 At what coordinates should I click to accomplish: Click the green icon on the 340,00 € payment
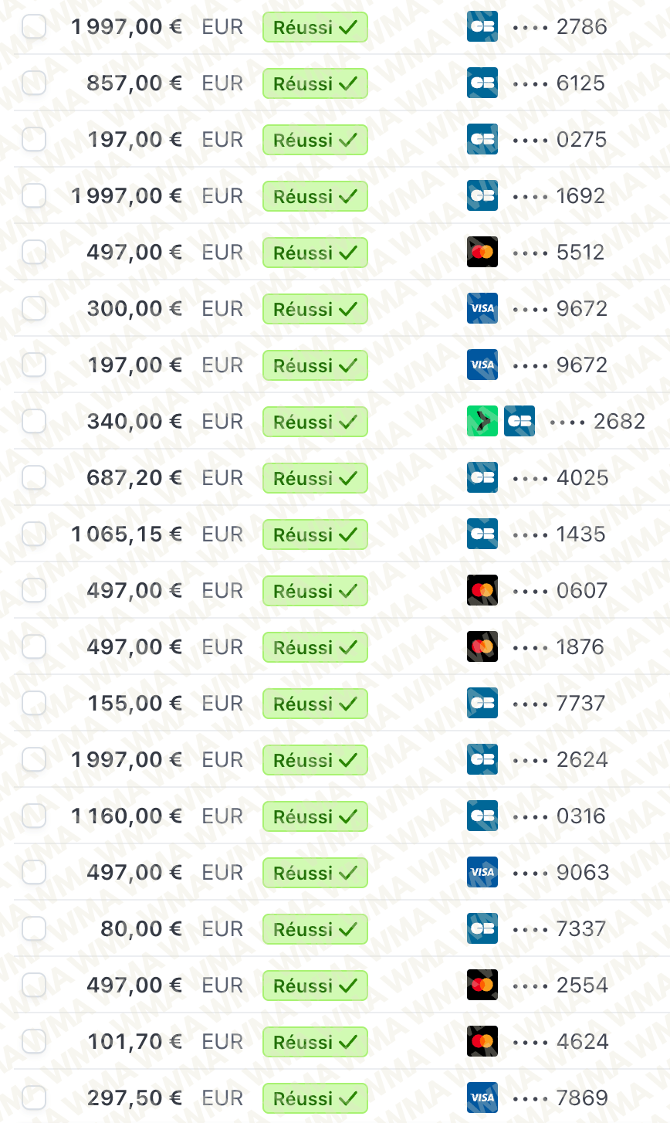[x=482, y=422]
